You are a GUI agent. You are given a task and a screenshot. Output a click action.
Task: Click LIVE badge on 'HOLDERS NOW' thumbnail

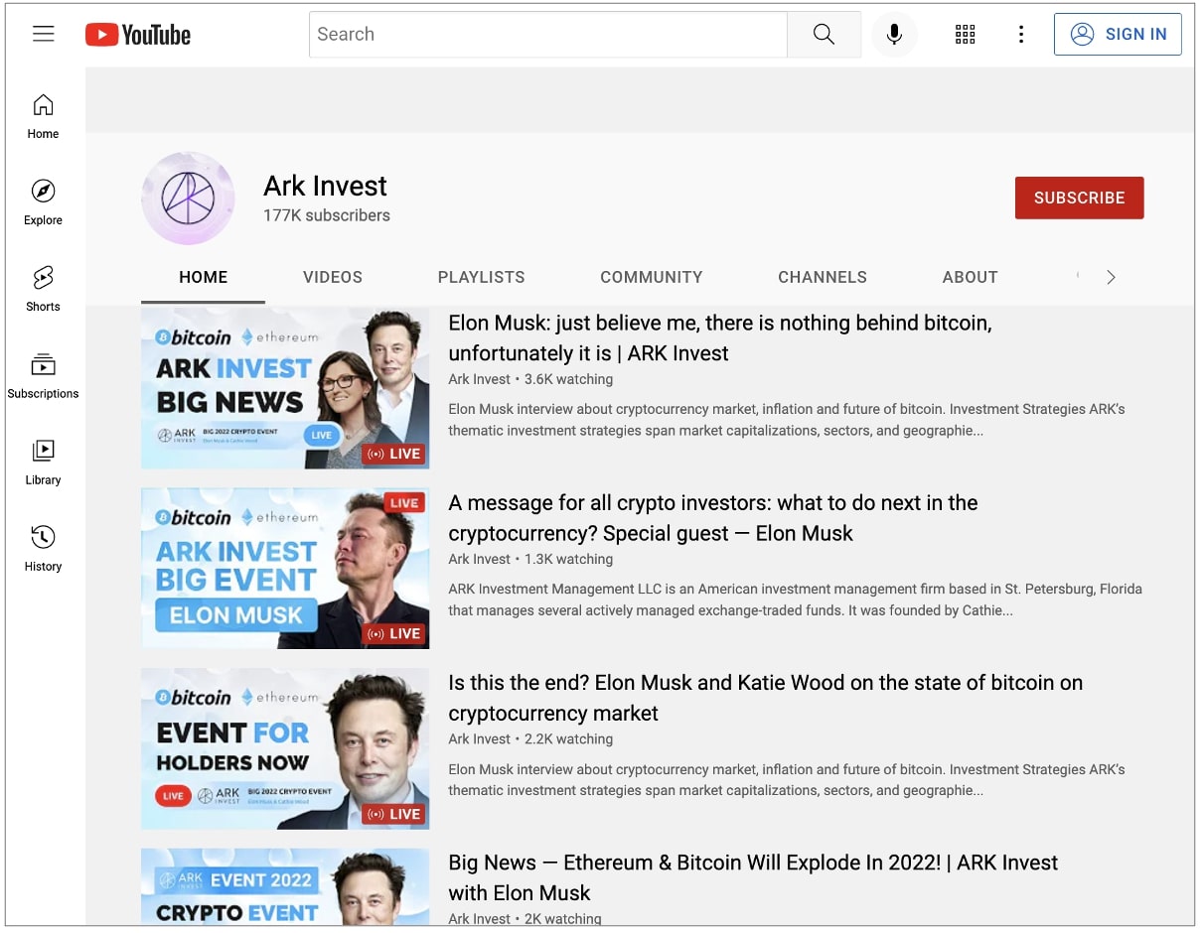click(x=395, y=814)
